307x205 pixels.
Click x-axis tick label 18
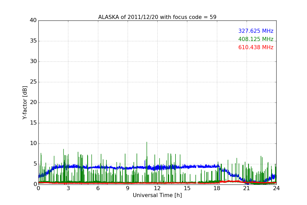pyautogui.click(x=217, y=188)
